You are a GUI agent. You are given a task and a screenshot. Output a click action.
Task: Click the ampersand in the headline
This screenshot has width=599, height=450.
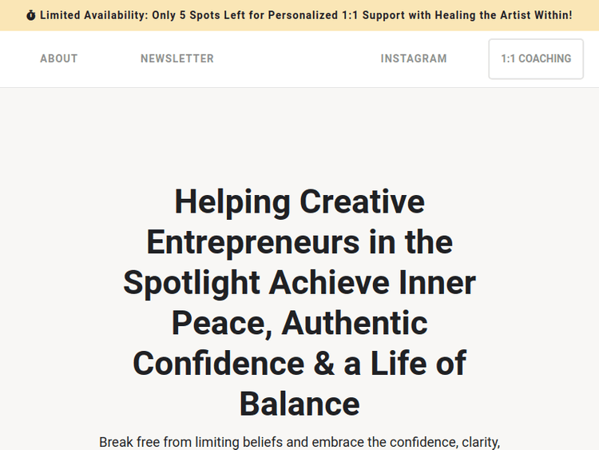pyautogui.click(x=323, y=363)
